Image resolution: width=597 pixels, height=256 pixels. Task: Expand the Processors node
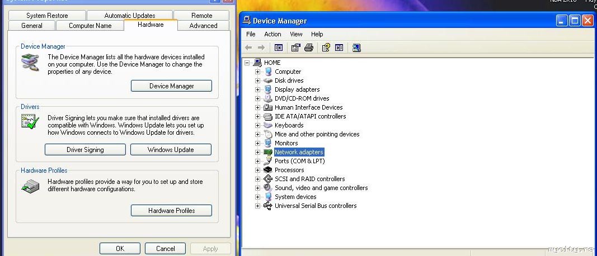click(x=258, y=170)
